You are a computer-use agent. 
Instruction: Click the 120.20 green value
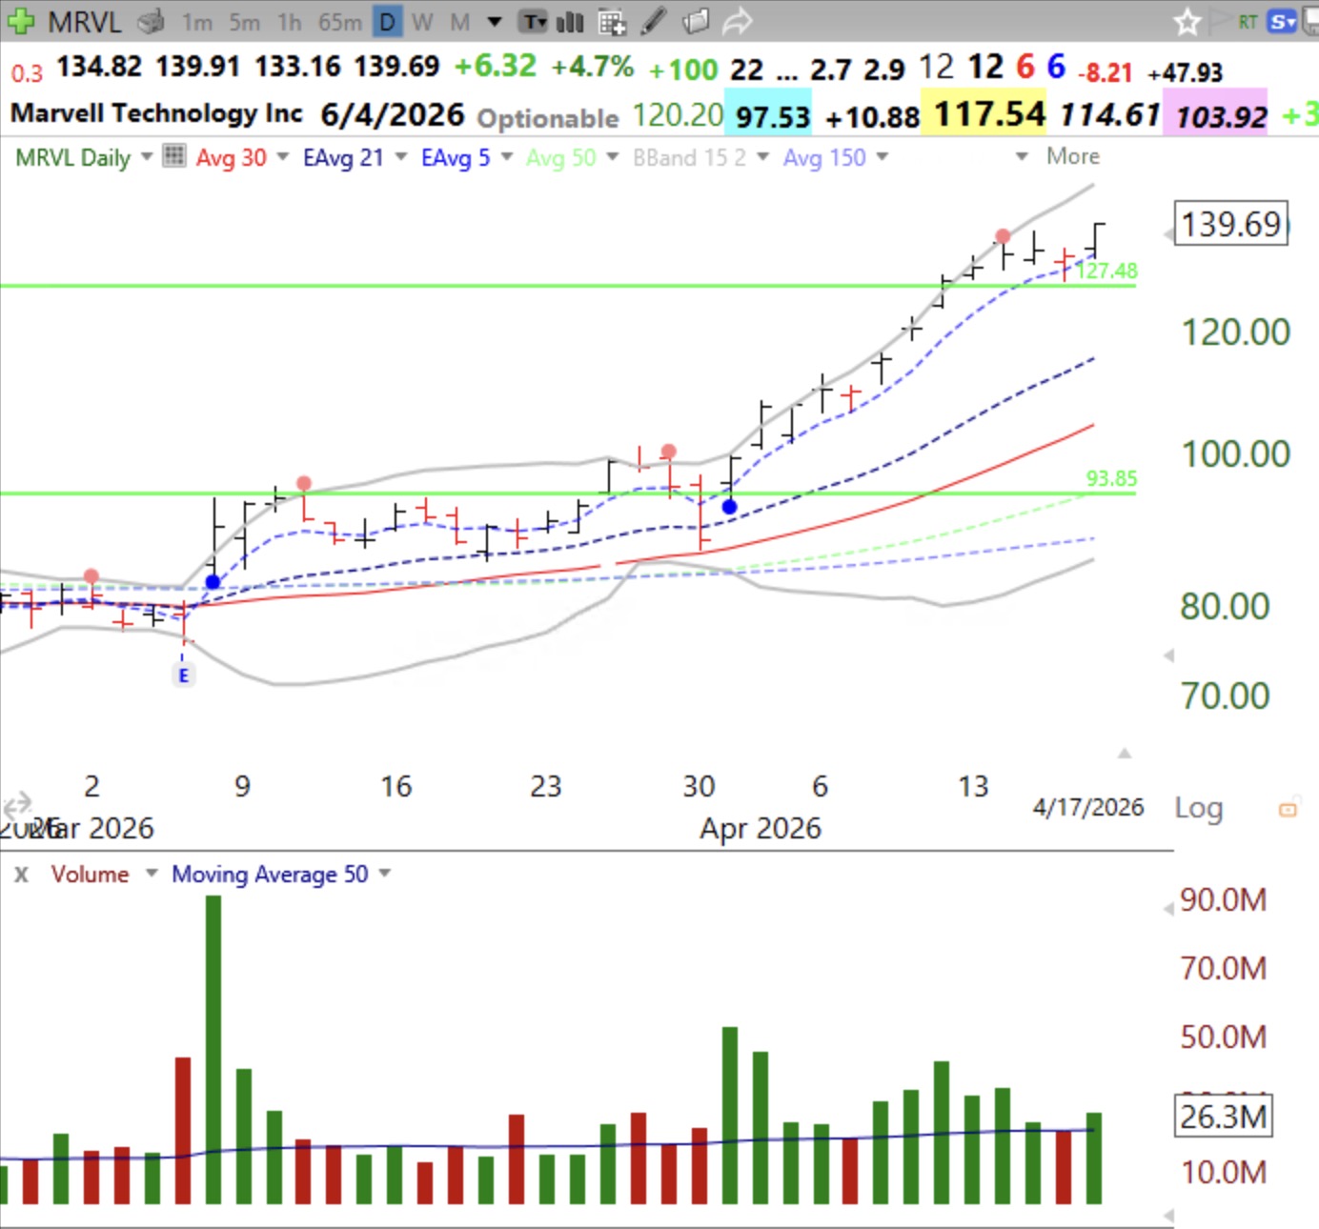(678, 115)
